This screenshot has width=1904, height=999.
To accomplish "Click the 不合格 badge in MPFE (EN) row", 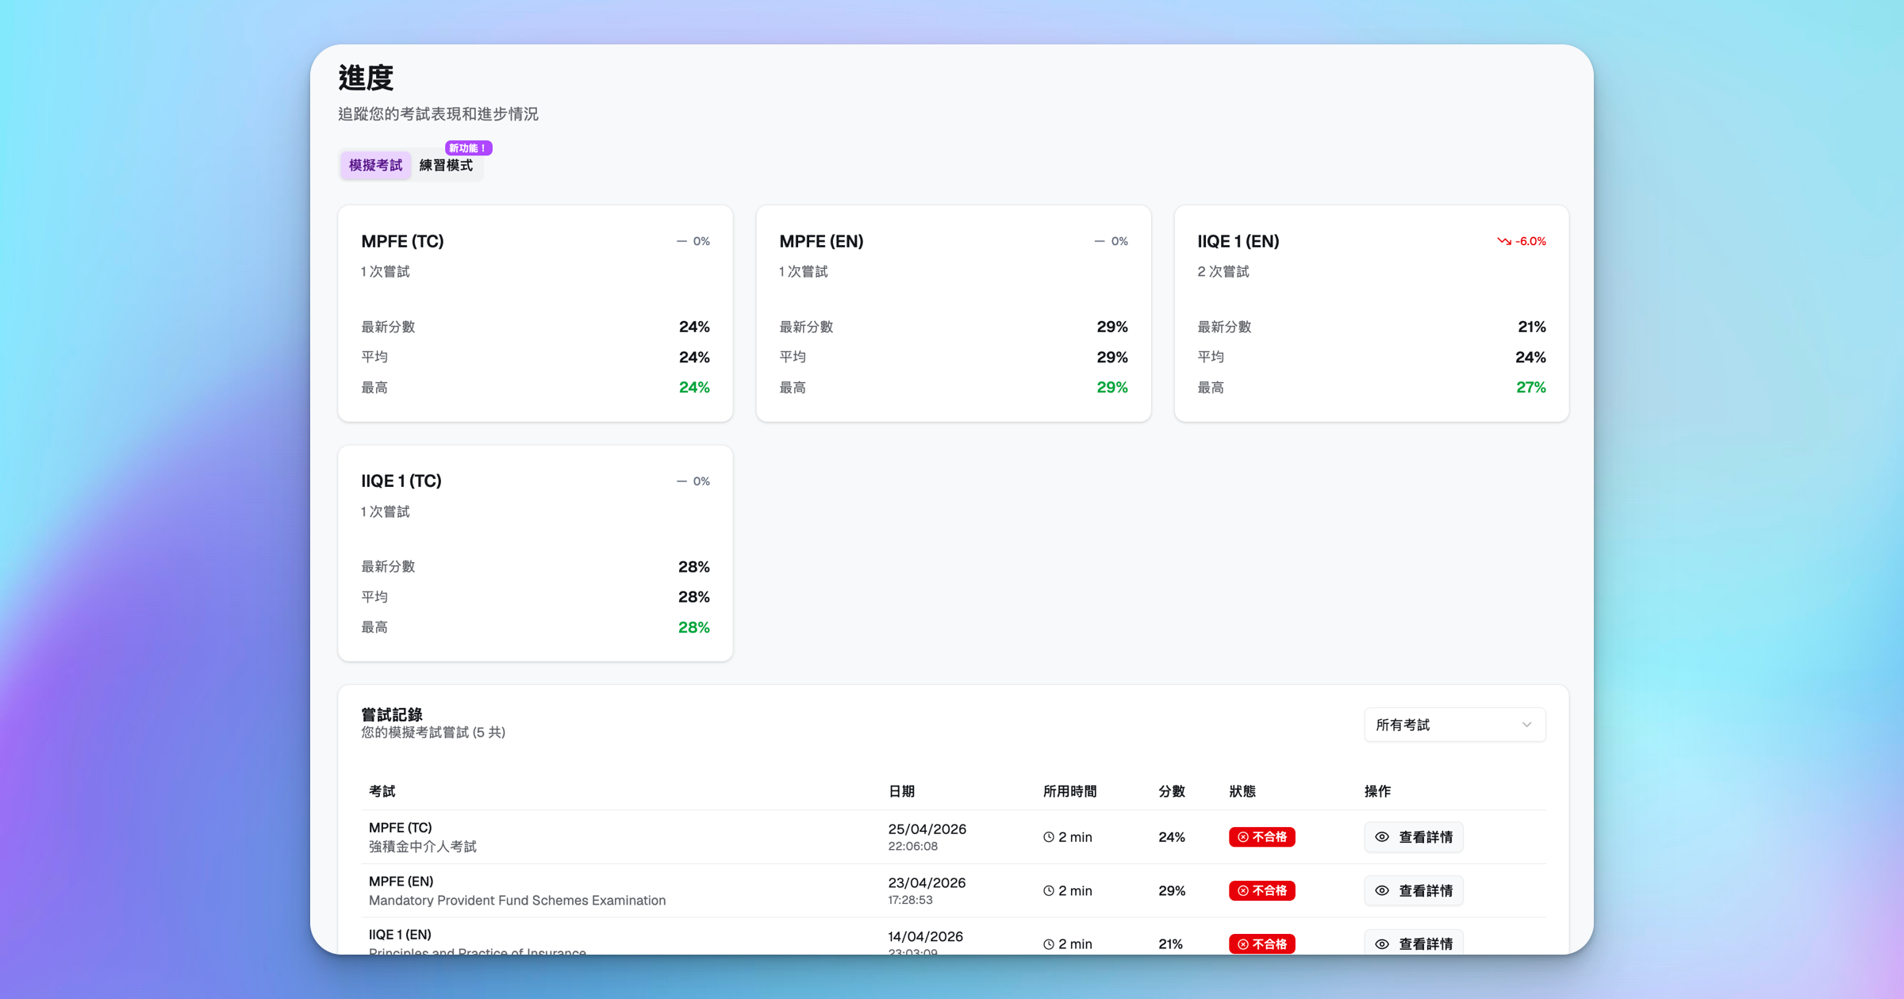I will [1262, 890].
